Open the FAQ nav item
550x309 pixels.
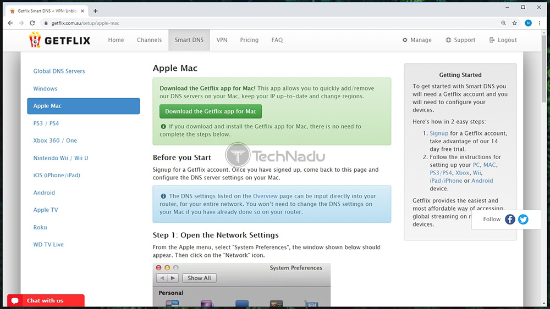click(277, 40)
